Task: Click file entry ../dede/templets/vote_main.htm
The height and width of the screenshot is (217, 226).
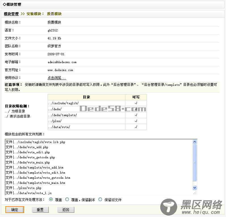Action: 35,183
